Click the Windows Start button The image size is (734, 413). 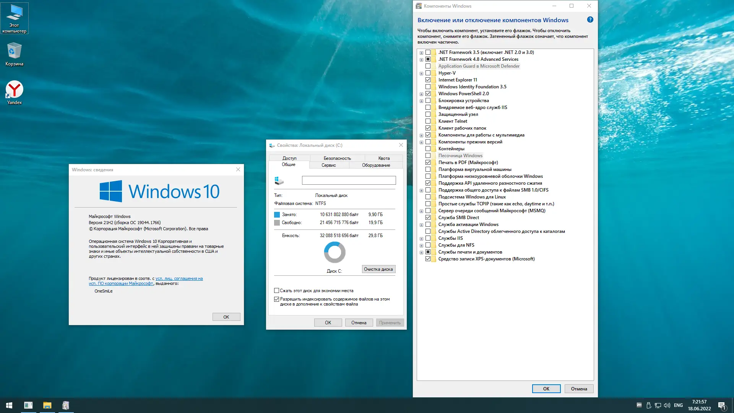pyautogui.click(x=9, y=405)
